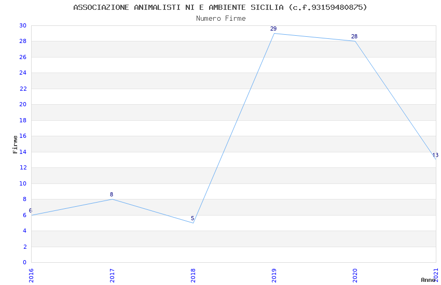Click the line peak point at 2019
The width and height of the screenshot is (441, 285).
tap(274, 33)
